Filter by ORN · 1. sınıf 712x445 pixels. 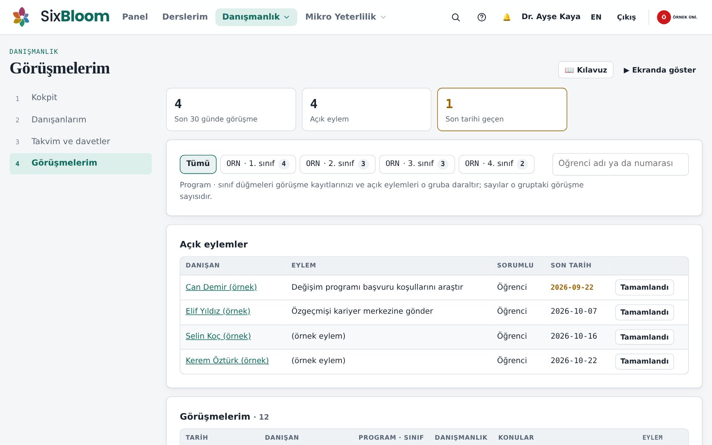click(258, 164)
